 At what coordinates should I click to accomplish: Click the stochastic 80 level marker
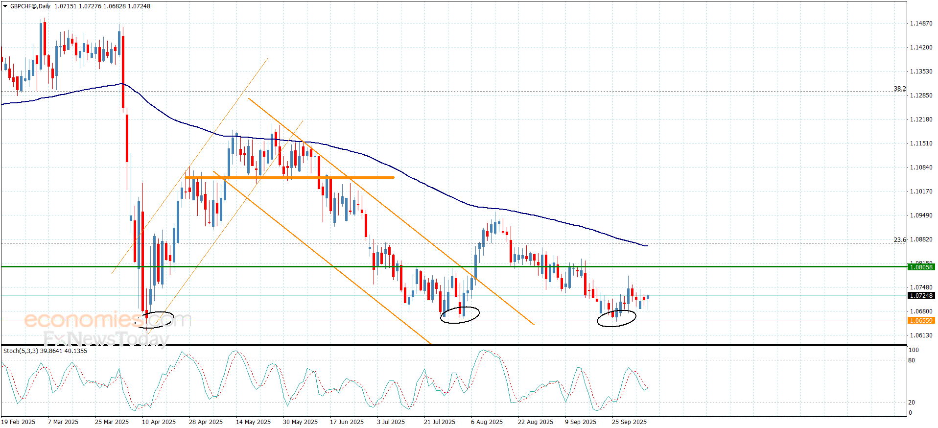pos(911,360)
